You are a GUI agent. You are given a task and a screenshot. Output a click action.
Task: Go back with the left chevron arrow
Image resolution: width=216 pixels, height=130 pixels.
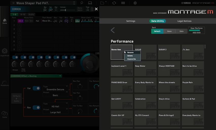click(x=113, y=30)
